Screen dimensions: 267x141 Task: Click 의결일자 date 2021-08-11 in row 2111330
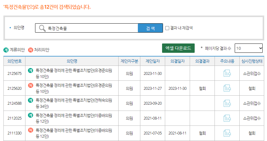178,133
